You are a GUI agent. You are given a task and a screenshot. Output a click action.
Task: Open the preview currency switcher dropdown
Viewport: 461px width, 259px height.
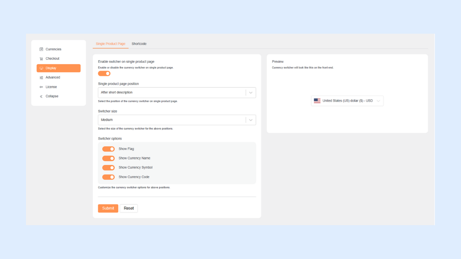pyautogui.click(x=347, y=101)
